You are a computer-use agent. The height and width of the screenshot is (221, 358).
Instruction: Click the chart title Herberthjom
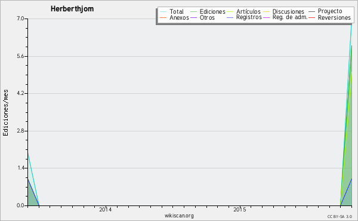[72, 9]
